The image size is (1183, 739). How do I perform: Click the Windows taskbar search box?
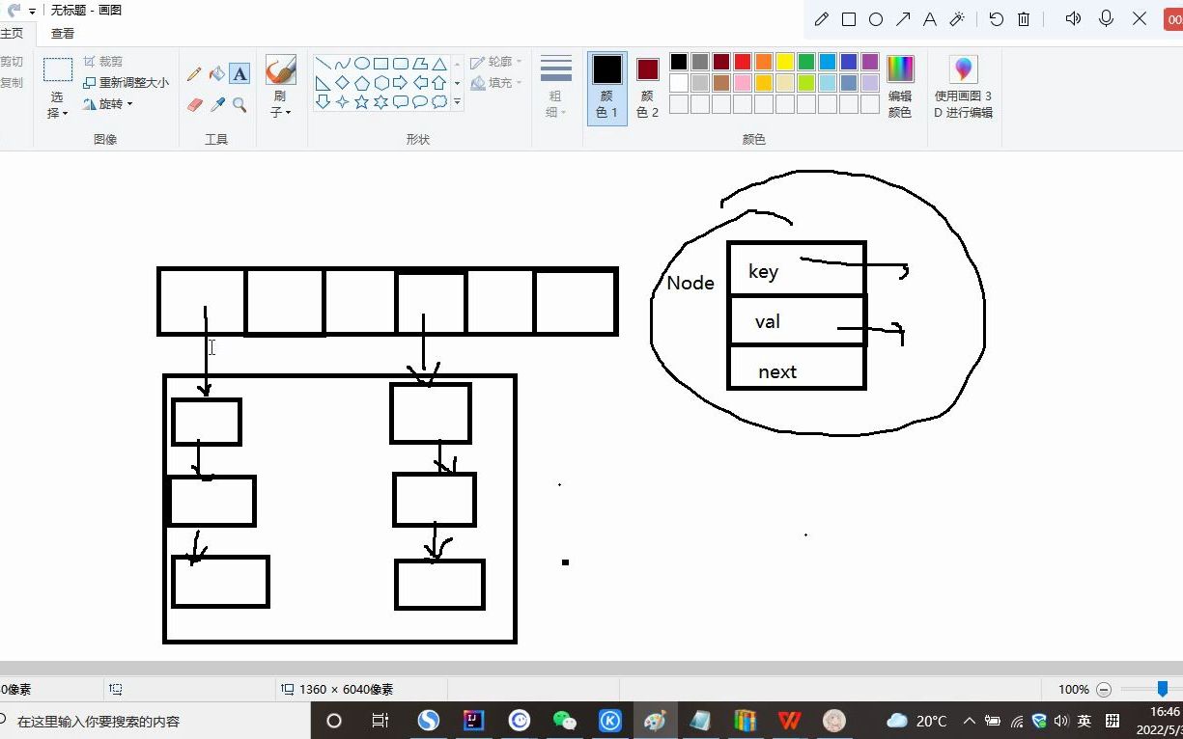[x=155, y=721]
